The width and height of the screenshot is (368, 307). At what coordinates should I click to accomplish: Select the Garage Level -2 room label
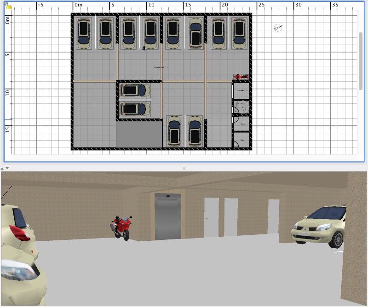[161, 68]
